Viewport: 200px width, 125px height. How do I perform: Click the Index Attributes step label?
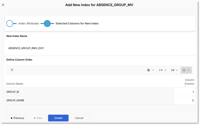[28, 23]
